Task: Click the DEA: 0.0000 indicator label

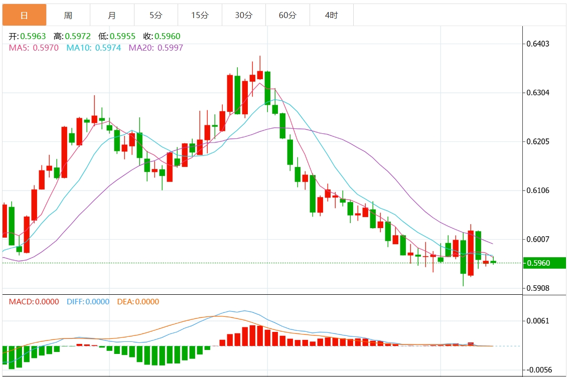Action: tap(138, 302)
